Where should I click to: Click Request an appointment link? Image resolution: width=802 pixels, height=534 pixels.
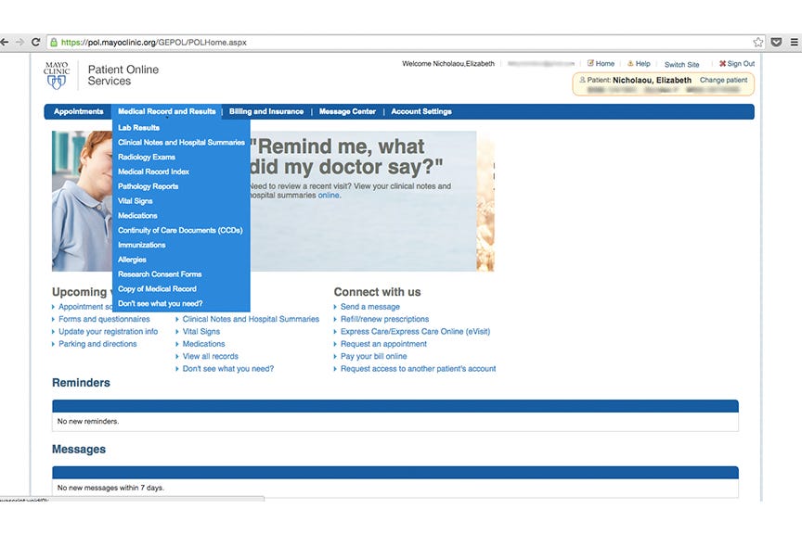pos(383,344)
